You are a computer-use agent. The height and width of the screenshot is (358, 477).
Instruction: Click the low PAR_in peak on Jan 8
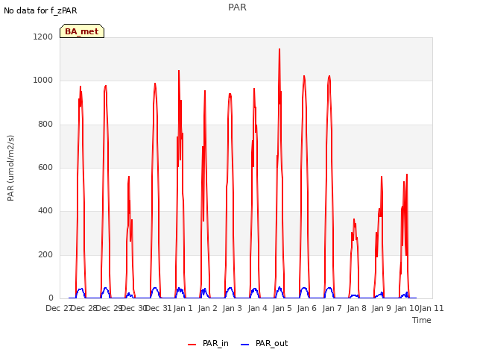(x=354, y=219)
